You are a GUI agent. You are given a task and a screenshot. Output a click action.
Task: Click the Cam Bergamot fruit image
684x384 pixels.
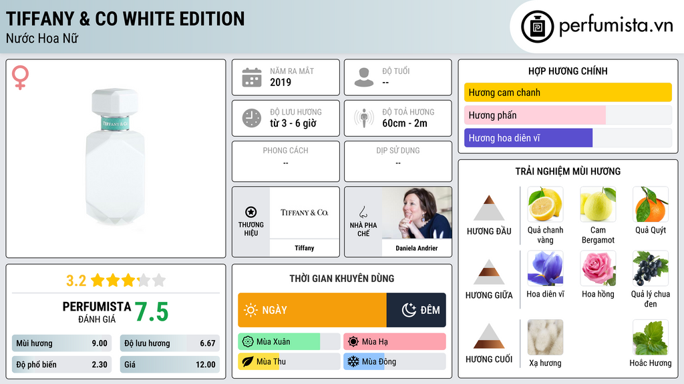point(598,204)
